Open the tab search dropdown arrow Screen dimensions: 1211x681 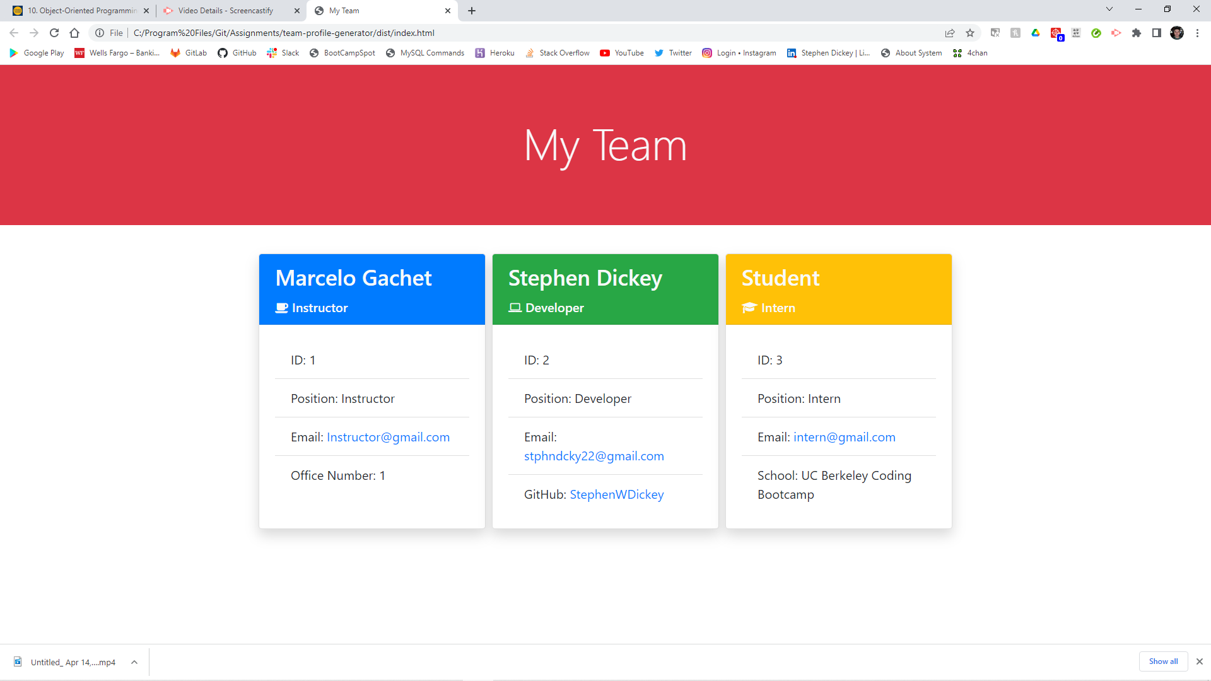1109,9
